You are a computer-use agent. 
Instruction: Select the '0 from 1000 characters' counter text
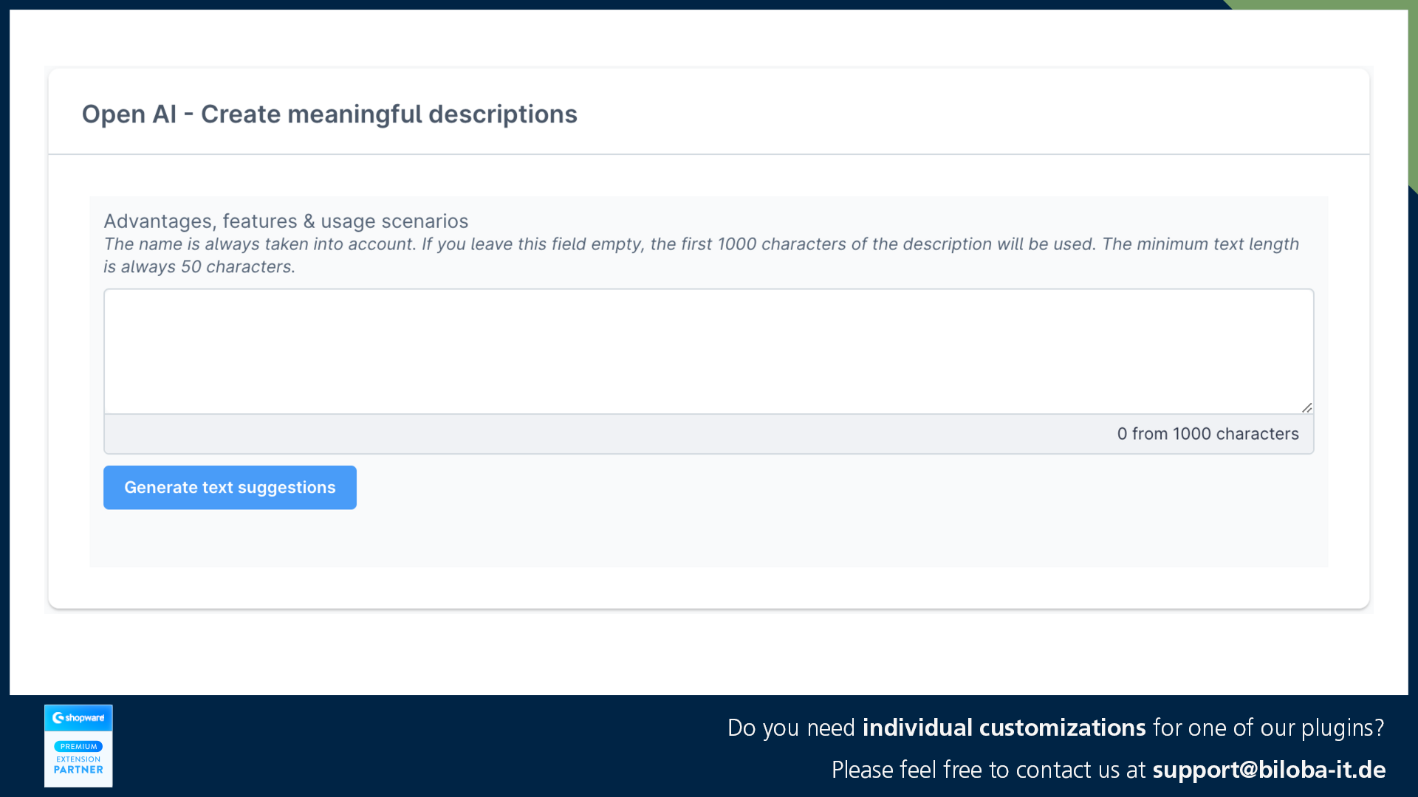[x=1208, y=434]
